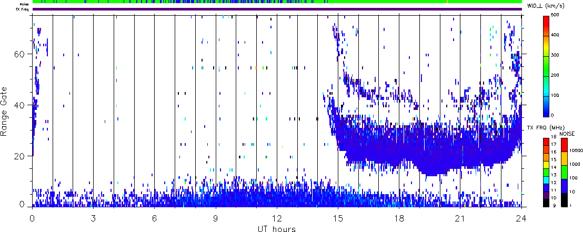Click the green-blue Noise strip above the plot

[277, 2]
